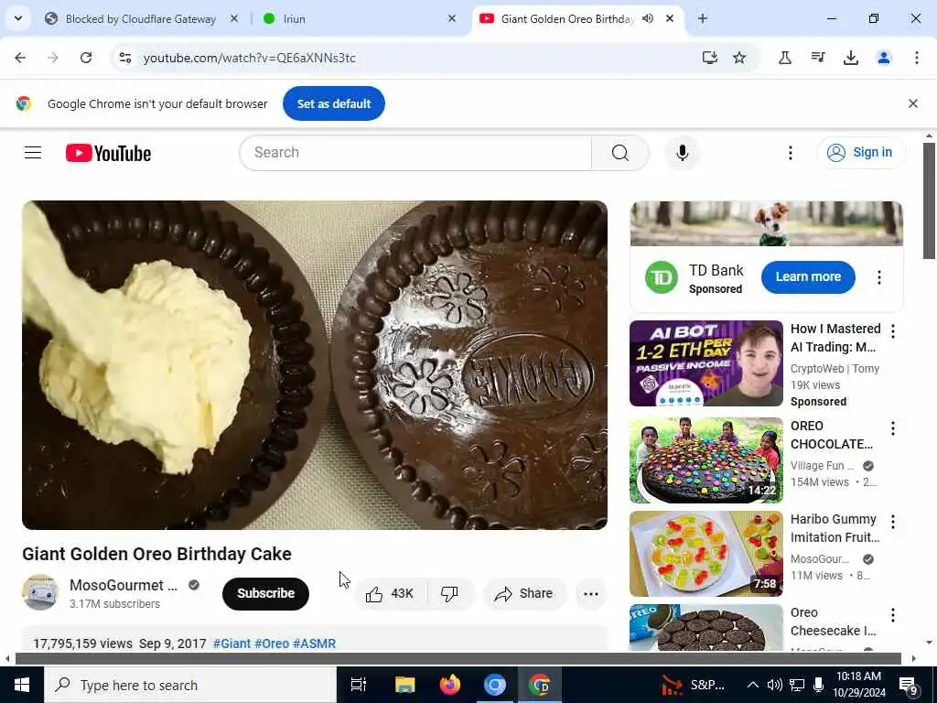Open the MosoGourmet channel name link

[x=124, y=585]
